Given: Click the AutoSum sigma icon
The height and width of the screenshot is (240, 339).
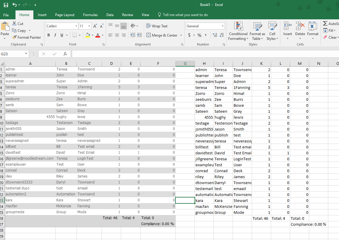Looking at the screenshot, I should [325, 23].
